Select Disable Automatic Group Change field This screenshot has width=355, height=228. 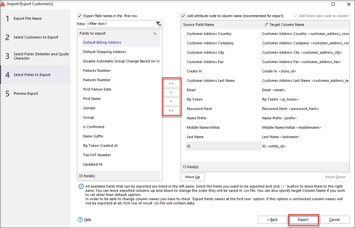121,61
